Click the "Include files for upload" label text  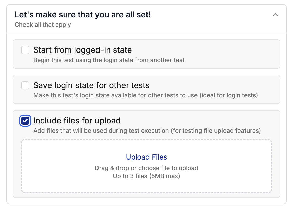[77, 121]
